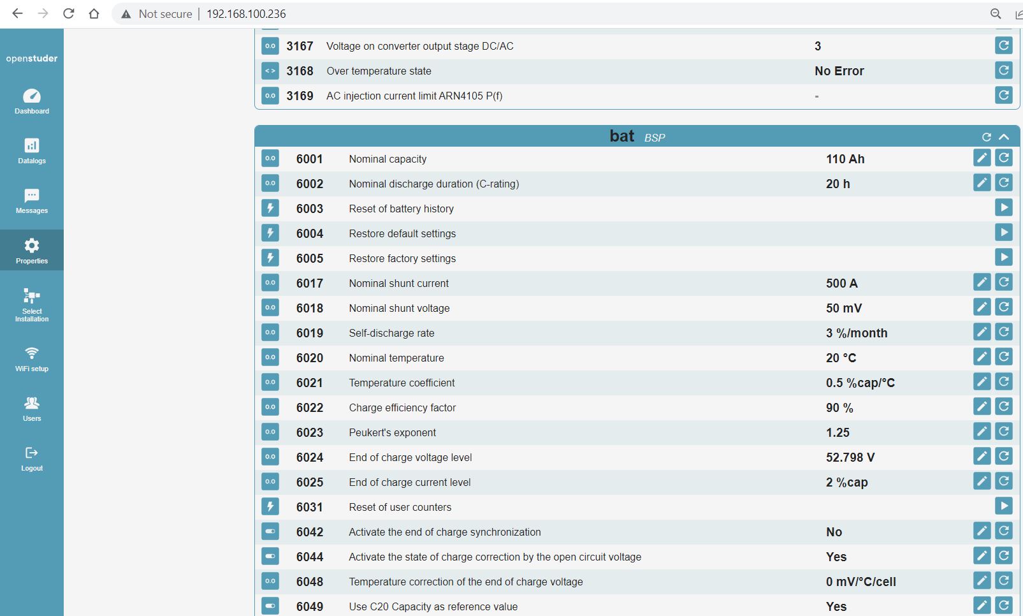This screenshot has width=1023, height=616.
Task: Go to the browser home page
Action: [x=94, y=13]
